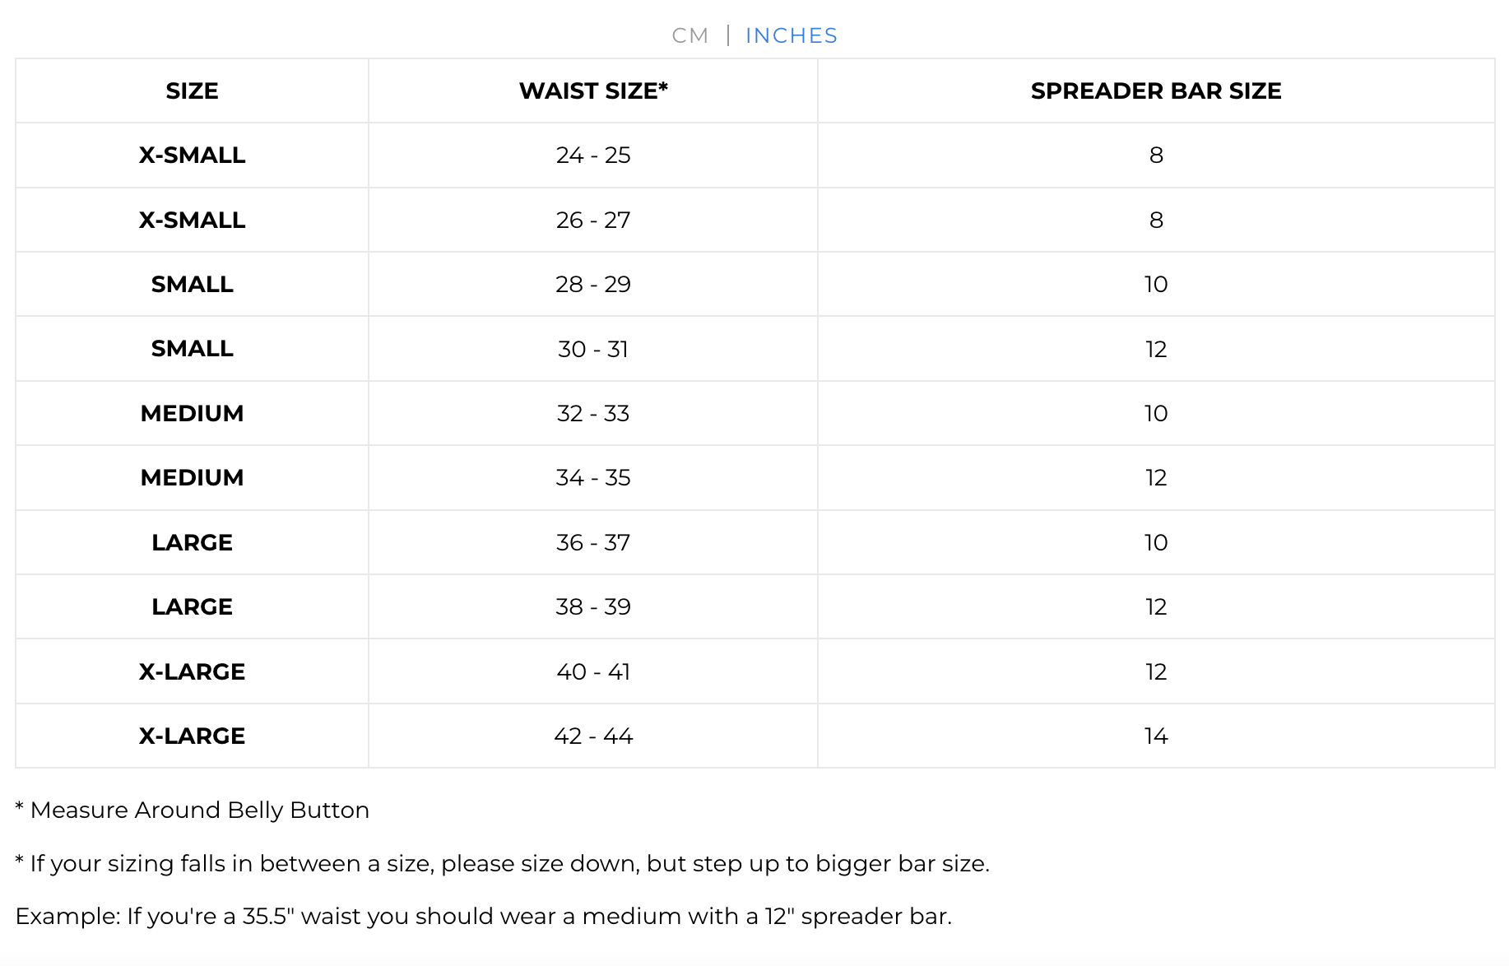Viewport: 1509px width, 966px height.
Task: Select waist size cell 42 - 44
Action: point(593,736)
